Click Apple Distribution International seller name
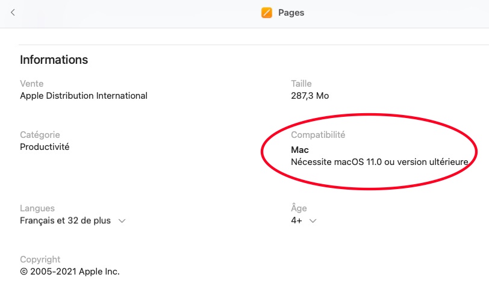Screen dimensions: 489x289 click(x=84, y=96)
